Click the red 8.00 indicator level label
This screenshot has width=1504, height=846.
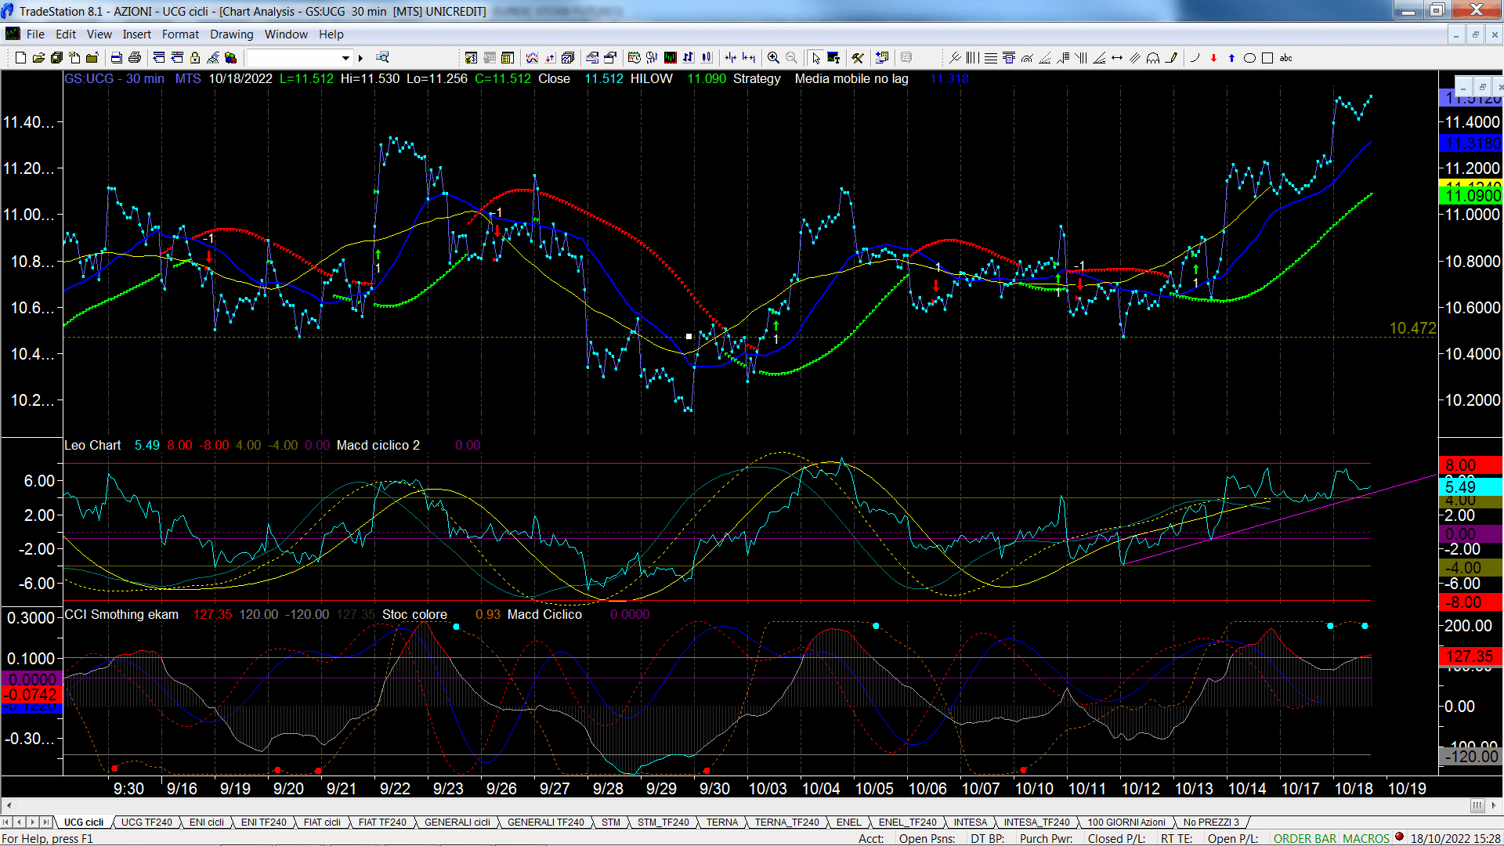1471,465
